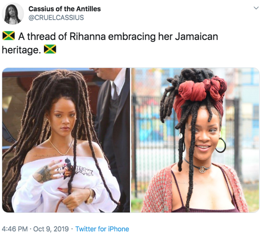Click the word "Rihanna" in the tweet text
The height and width of the screenshot is (235, 264).
pyautogui.click(x=88, y=37)
